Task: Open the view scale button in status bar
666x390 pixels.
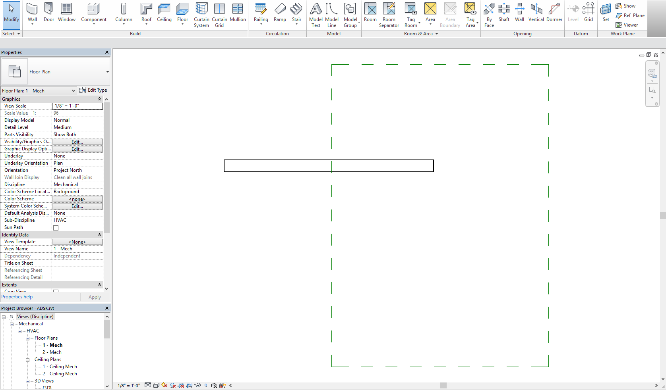Action: point(129,385)
